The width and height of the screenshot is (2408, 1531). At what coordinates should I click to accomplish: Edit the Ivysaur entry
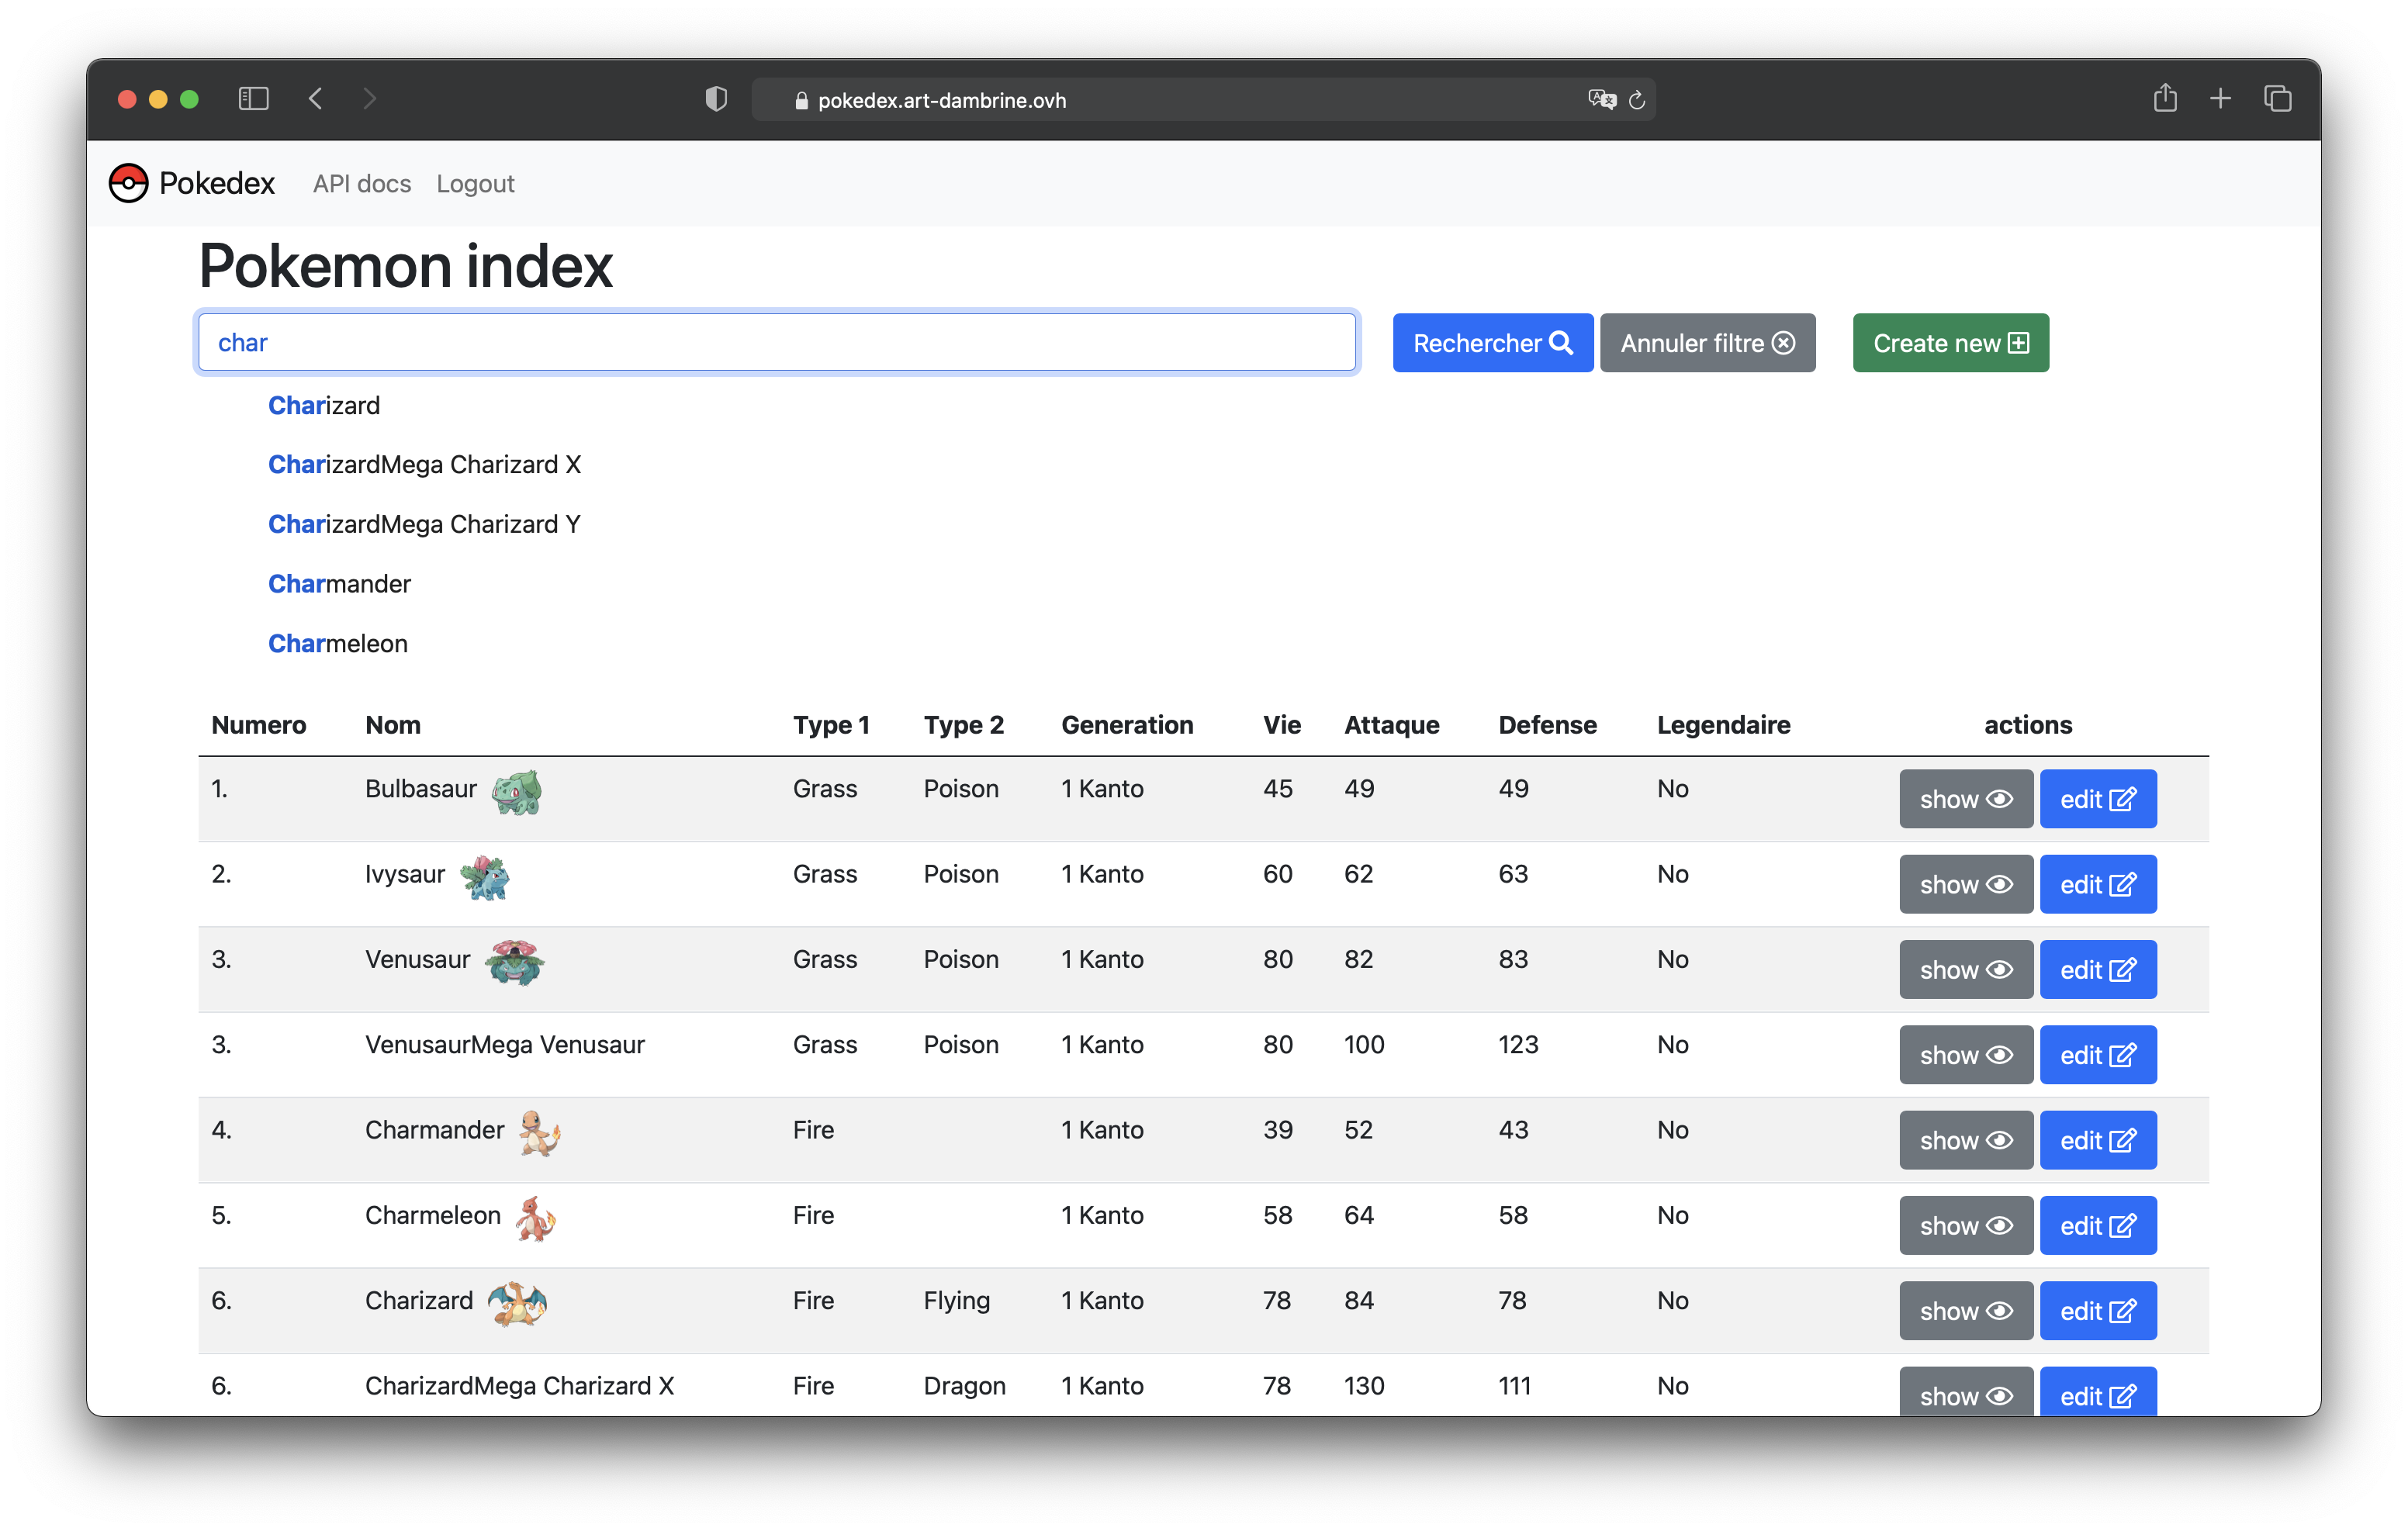coord(2098,884)
